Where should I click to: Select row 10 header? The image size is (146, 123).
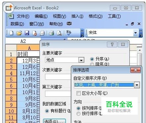(11, 111)
